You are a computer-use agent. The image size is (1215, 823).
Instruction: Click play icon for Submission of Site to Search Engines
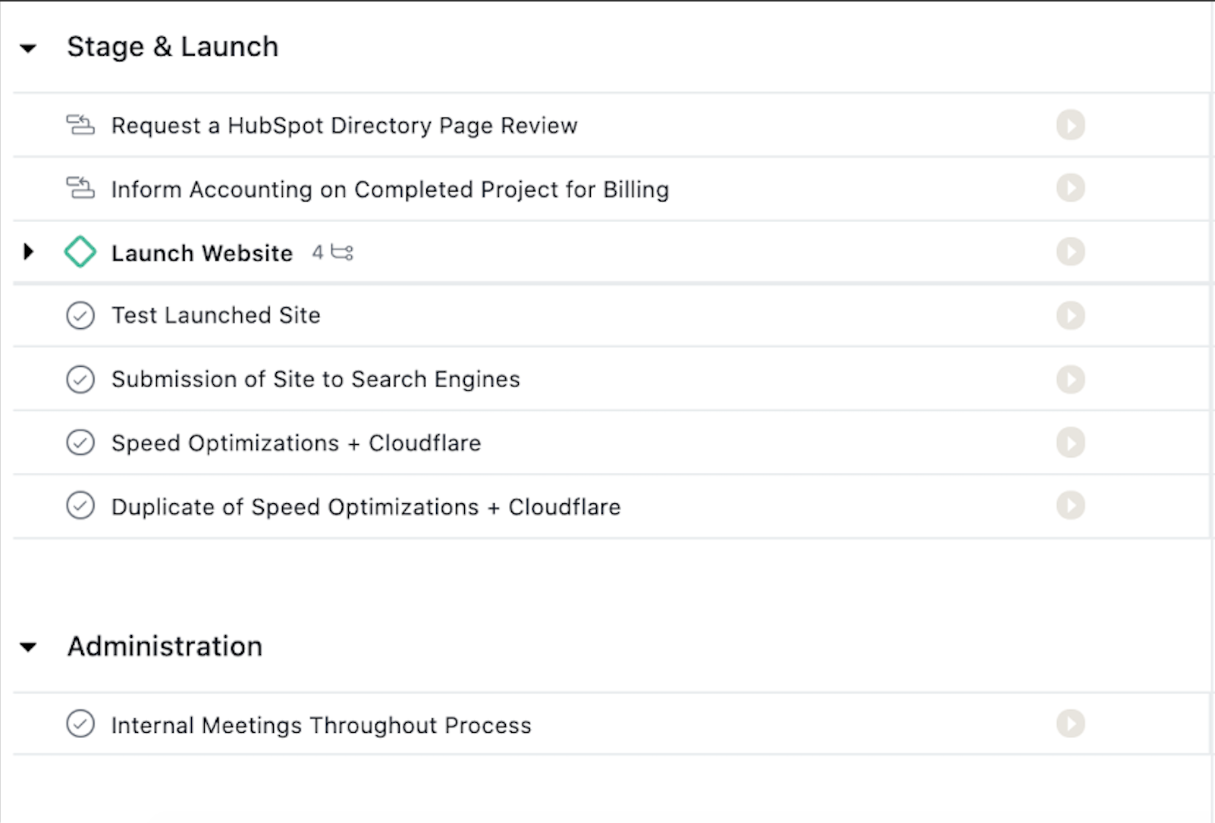tap(1070, 379)
